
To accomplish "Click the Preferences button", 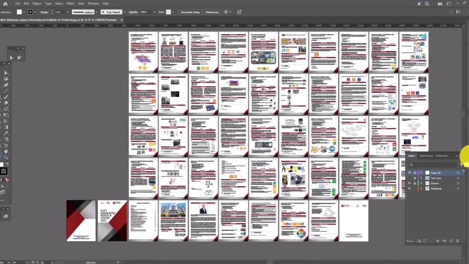I will pyautogui.click(x=212, y=12).
